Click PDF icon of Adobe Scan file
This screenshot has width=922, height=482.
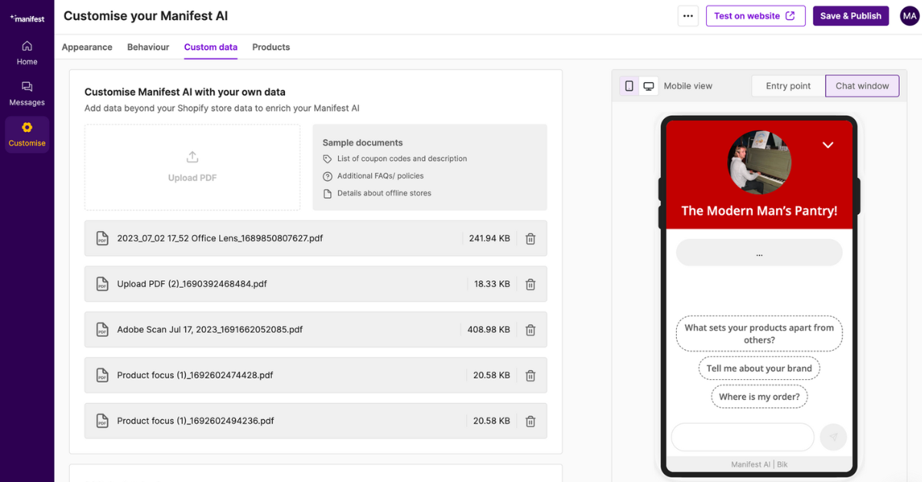[x=102, y=330]
